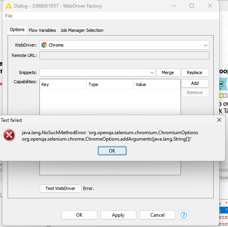The width and height of the screenshot is (228, 227).
Task: Click the Chrome browser icon in WebDriver field
Action: tap(44, 45)
